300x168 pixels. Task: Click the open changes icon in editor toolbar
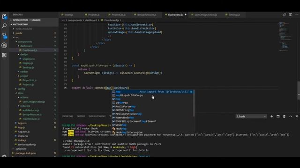tap(285, 14)
